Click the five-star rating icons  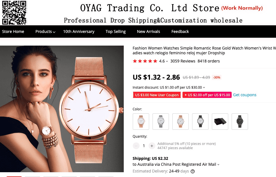(x=145, y=61)
